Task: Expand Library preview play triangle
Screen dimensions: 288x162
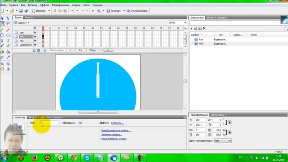Action: 191,29
